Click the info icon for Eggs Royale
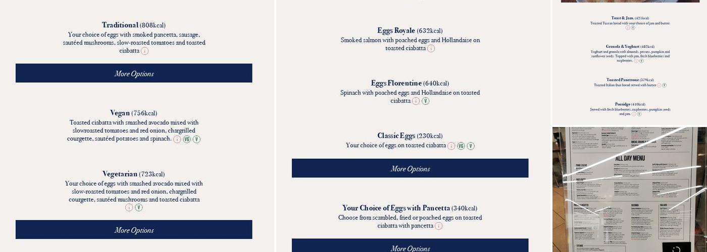Image resolution: width=707 pixels, height=252 pixels. point(431,48)
